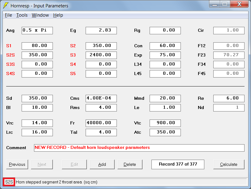Select the Exp field showing 75.00
Image resolution: width=251 pixels, height=189 pixels.
click(165, 55)
